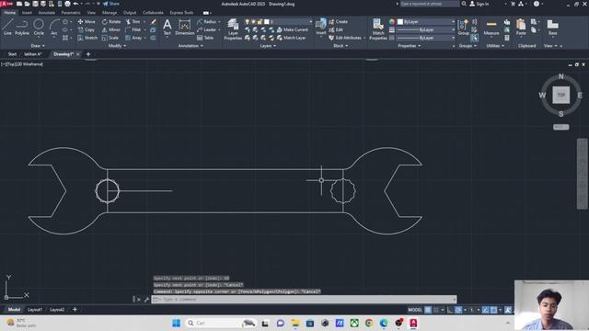Toggle polar tracking in status bar
The image size is (589, 331).
click(458, 310)
